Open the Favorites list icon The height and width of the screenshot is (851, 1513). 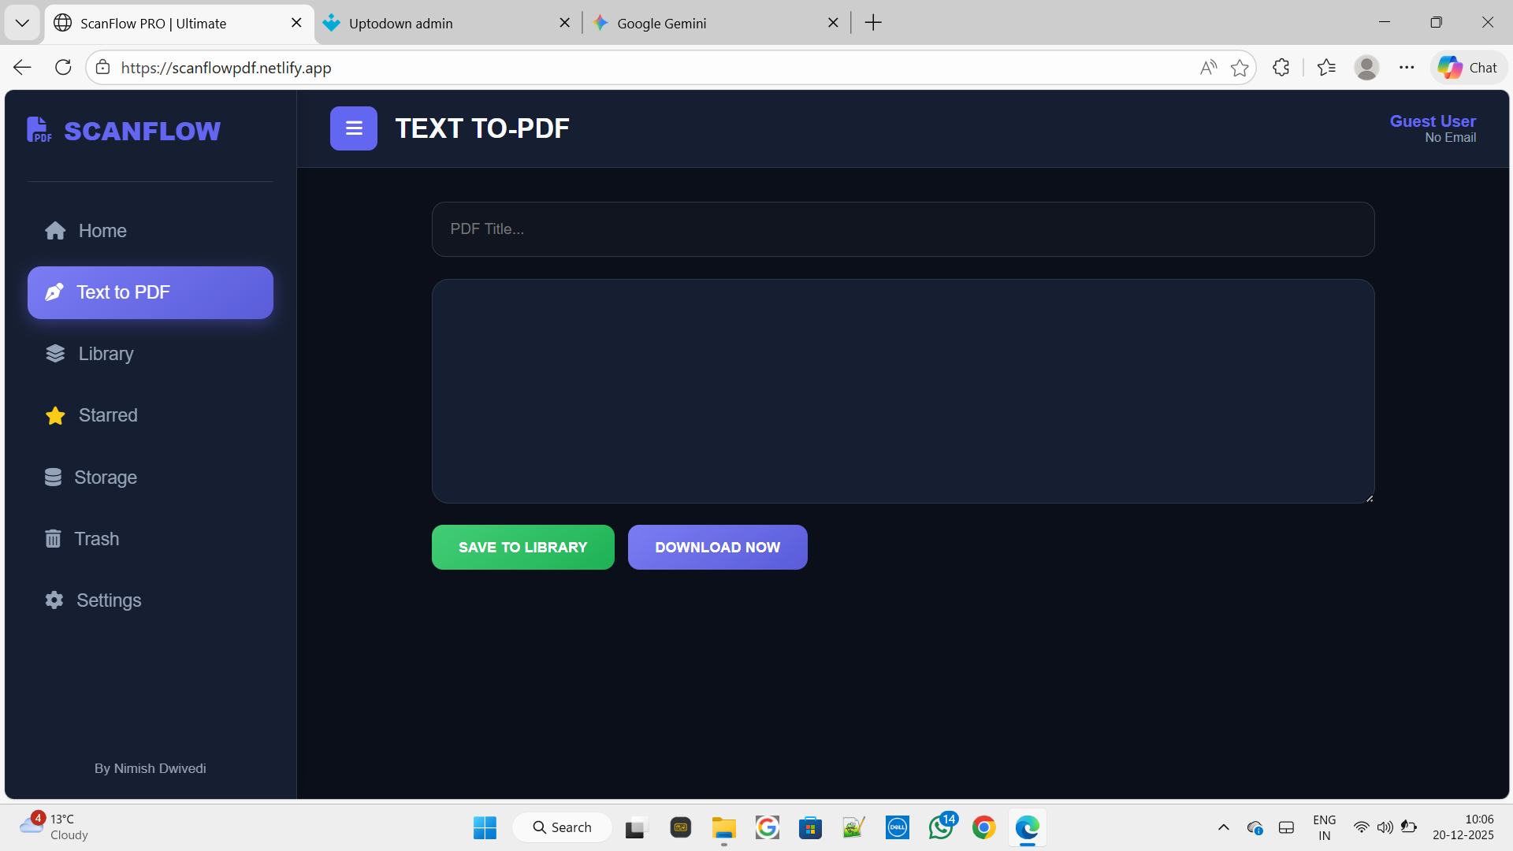1327,68
